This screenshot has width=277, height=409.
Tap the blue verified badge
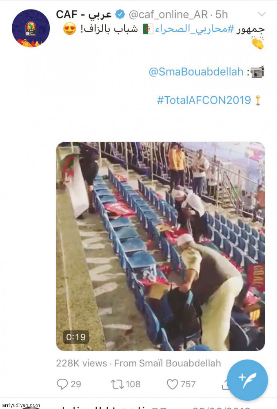pos(120,14)
